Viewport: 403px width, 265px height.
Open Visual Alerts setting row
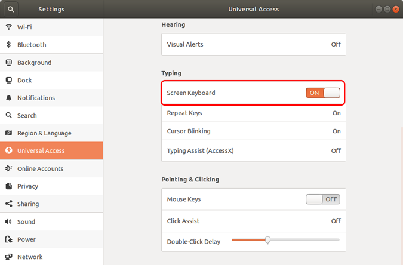point(254,44)
